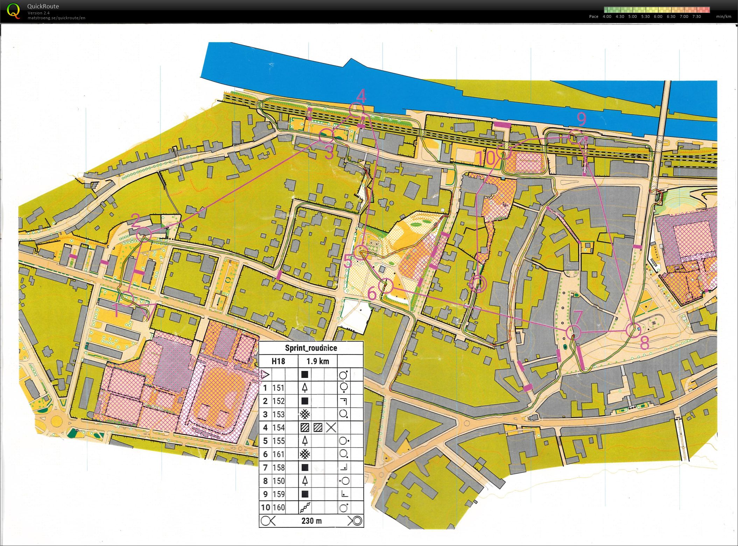The width and height of the screenshot is (738, 546).
Task: Click the building symbol for control 159
Action: click(305, 494)
